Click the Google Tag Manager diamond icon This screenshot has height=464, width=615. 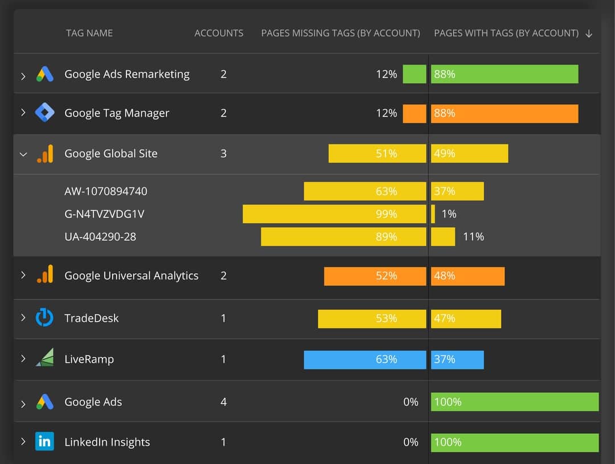click(45, 113)
